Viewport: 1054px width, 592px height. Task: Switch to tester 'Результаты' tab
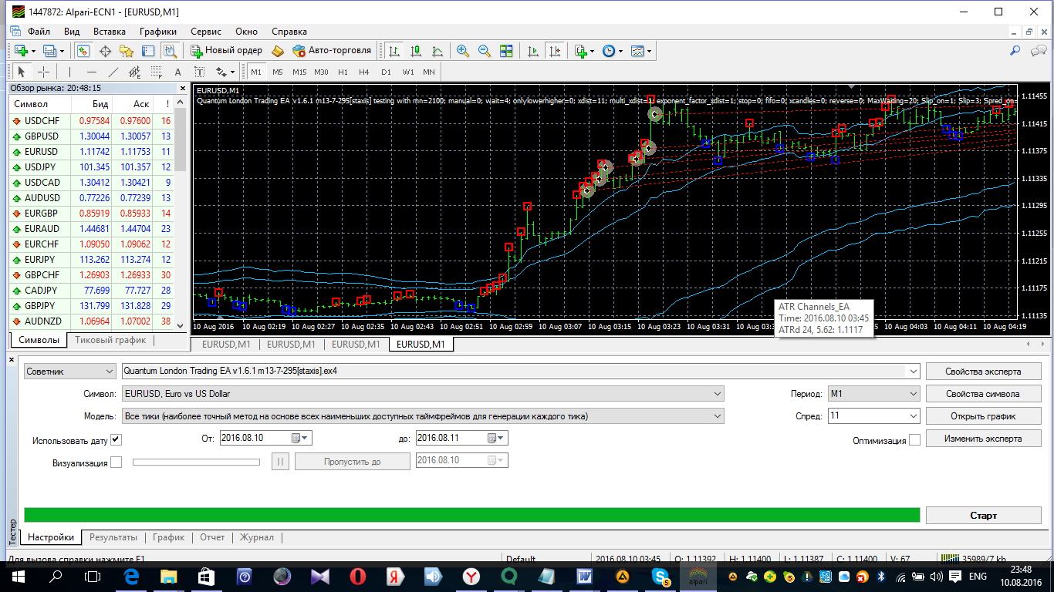(113, 537)
